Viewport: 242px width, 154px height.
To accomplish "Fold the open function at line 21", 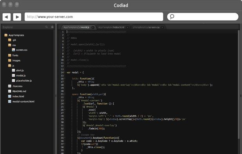I will point(65,94).
